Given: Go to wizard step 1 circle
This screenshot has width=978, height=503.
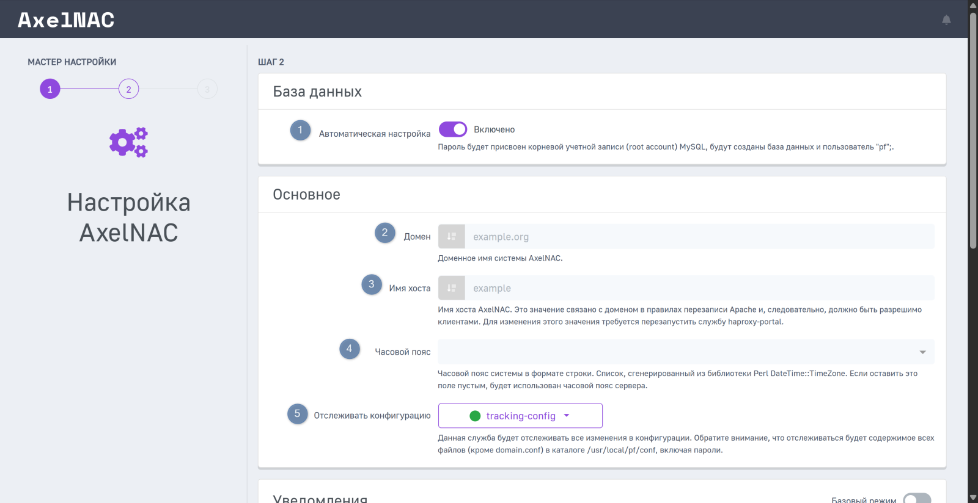Looking at the screenshot, I should [x=50, y=89].
